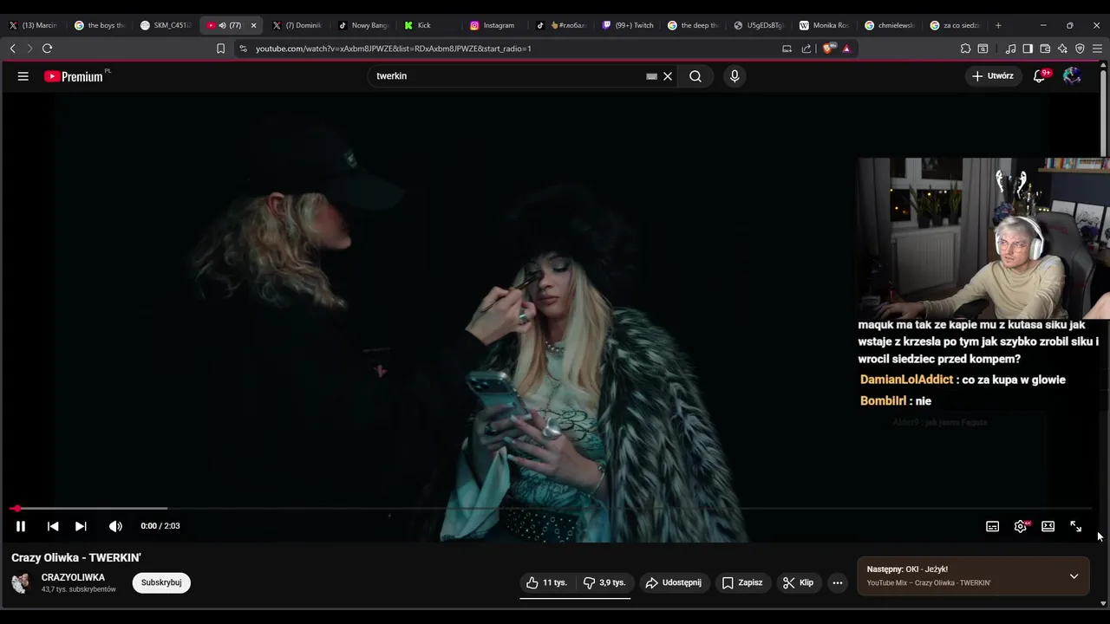Switch to the Kick tab
1110x624 pixels.
[428, 25]
